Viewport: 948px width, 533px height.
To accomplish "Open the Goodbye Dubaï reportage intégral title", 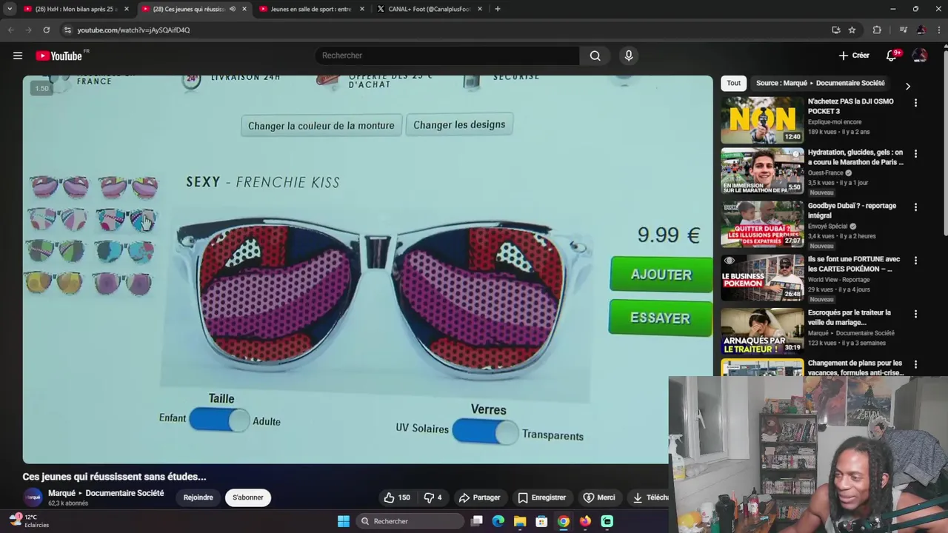I will (852, 210).
